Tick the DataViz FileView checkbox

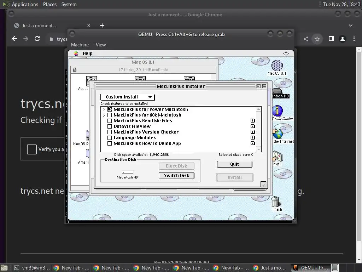click(x=110, y=126)
